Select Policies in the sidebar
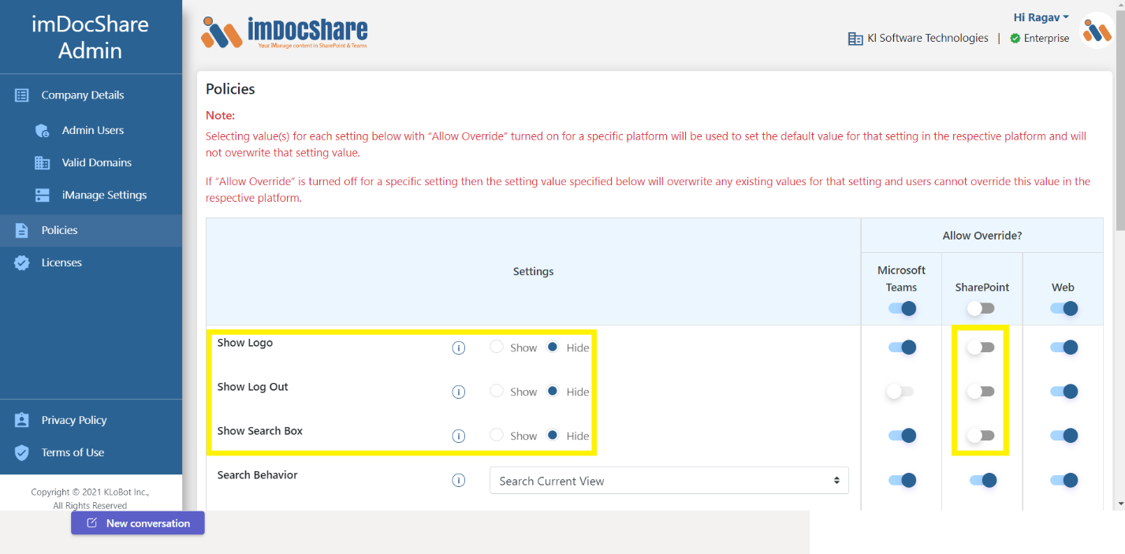 (91, 231)
